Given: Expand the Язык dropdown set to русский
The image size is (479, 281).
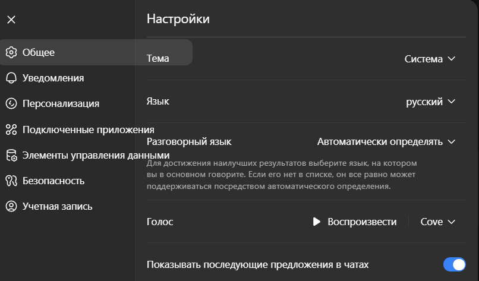Looking at the screenshot, I should click(x=431, y=102).
